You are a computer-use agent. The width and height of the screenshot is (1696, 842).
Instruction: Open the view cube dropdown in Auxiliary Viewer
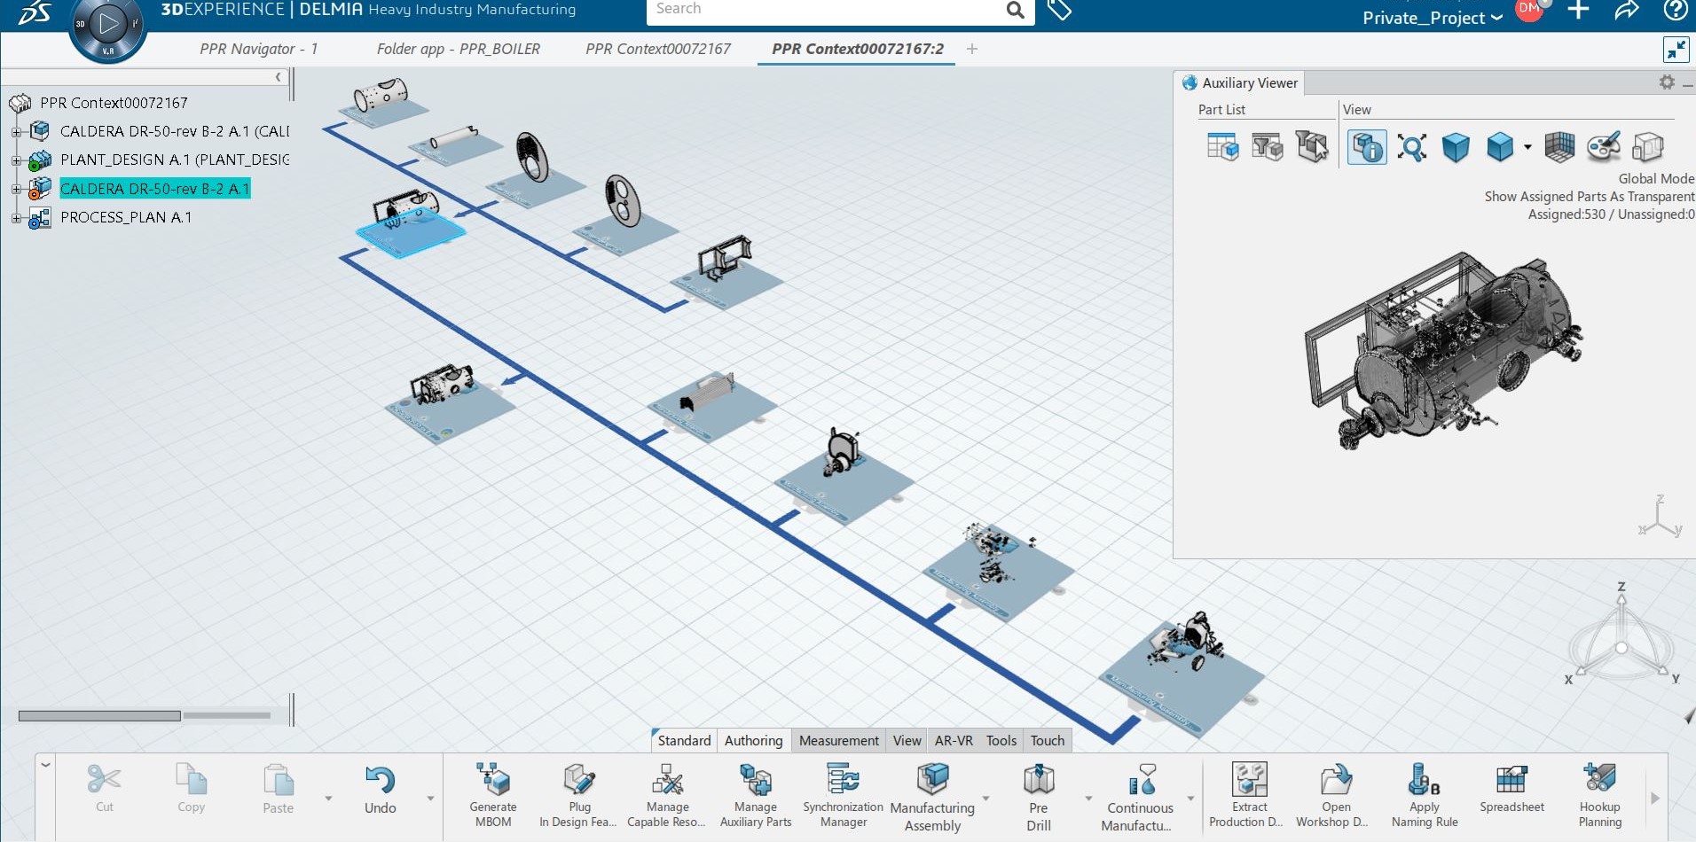1527,147
